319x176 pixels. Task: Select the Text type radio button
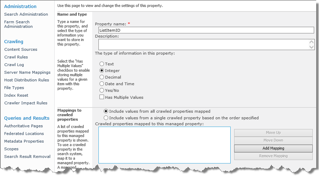coord(102,64)
